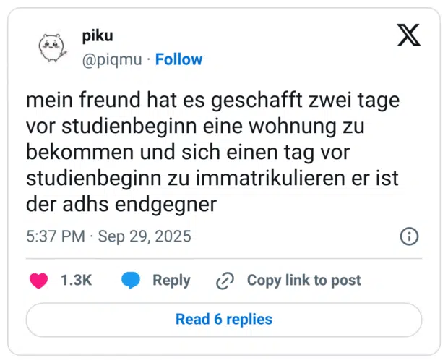Open the piku display name link
448x363 pixels.
coord(98,37)
